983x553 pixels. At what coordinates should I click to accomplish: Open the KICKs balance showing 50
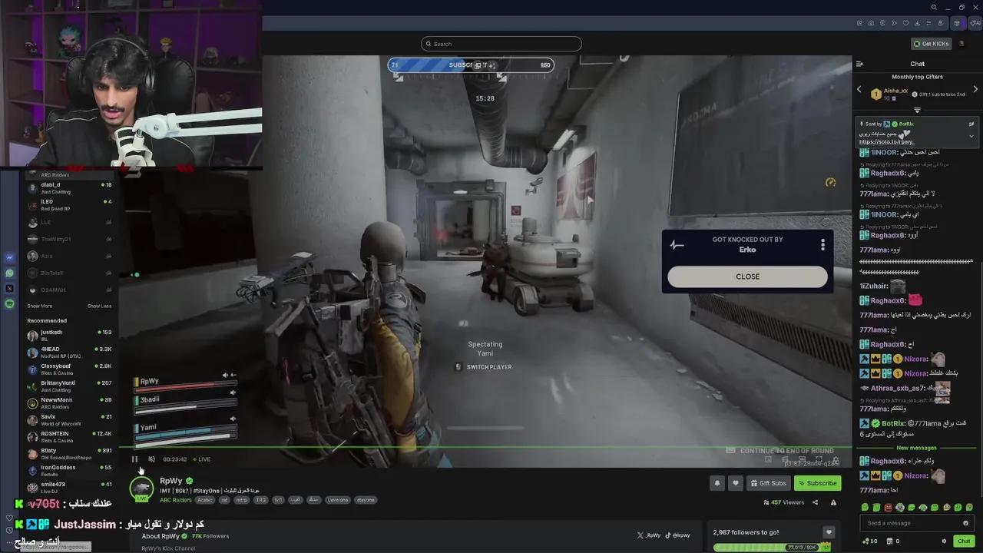click(870, 541)
